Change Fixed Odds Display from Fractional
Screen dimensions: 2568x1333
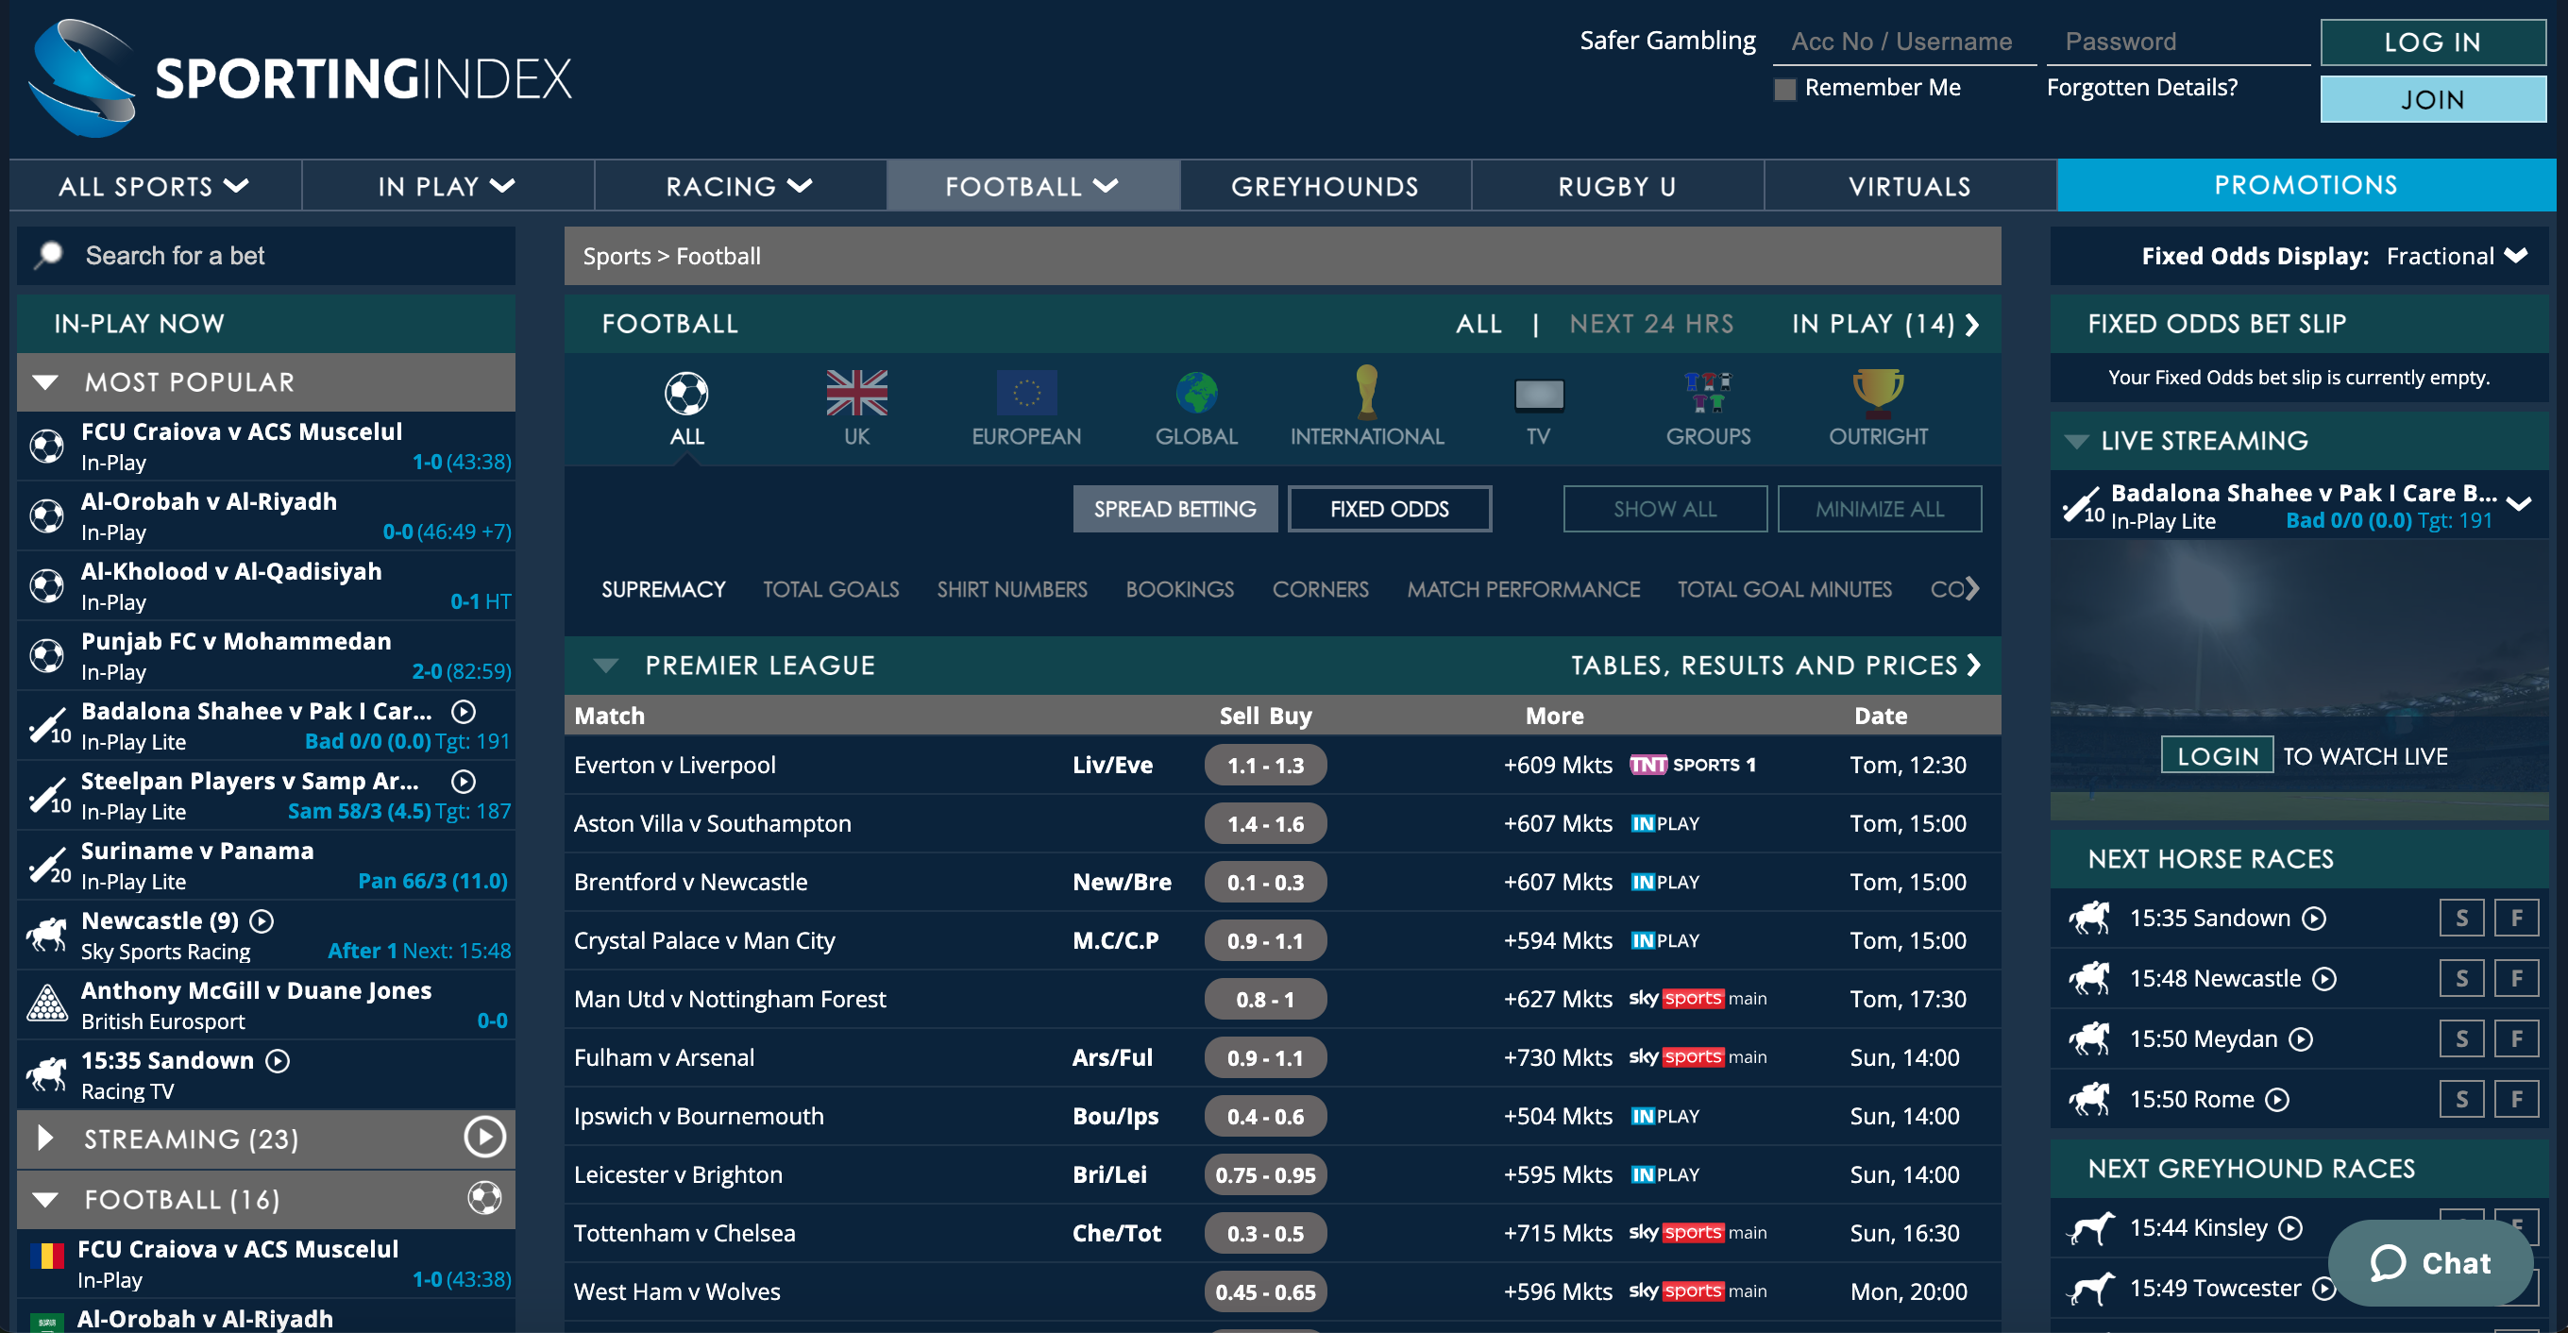[2457, 256]
